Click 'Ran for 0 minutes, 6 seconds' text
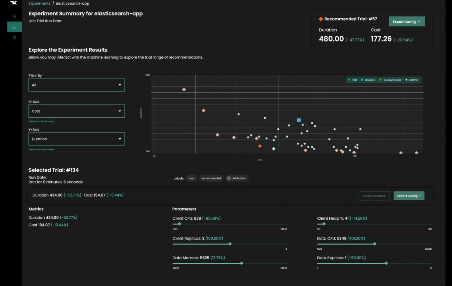Screen dimensions: 452x286 pos(55,182)
